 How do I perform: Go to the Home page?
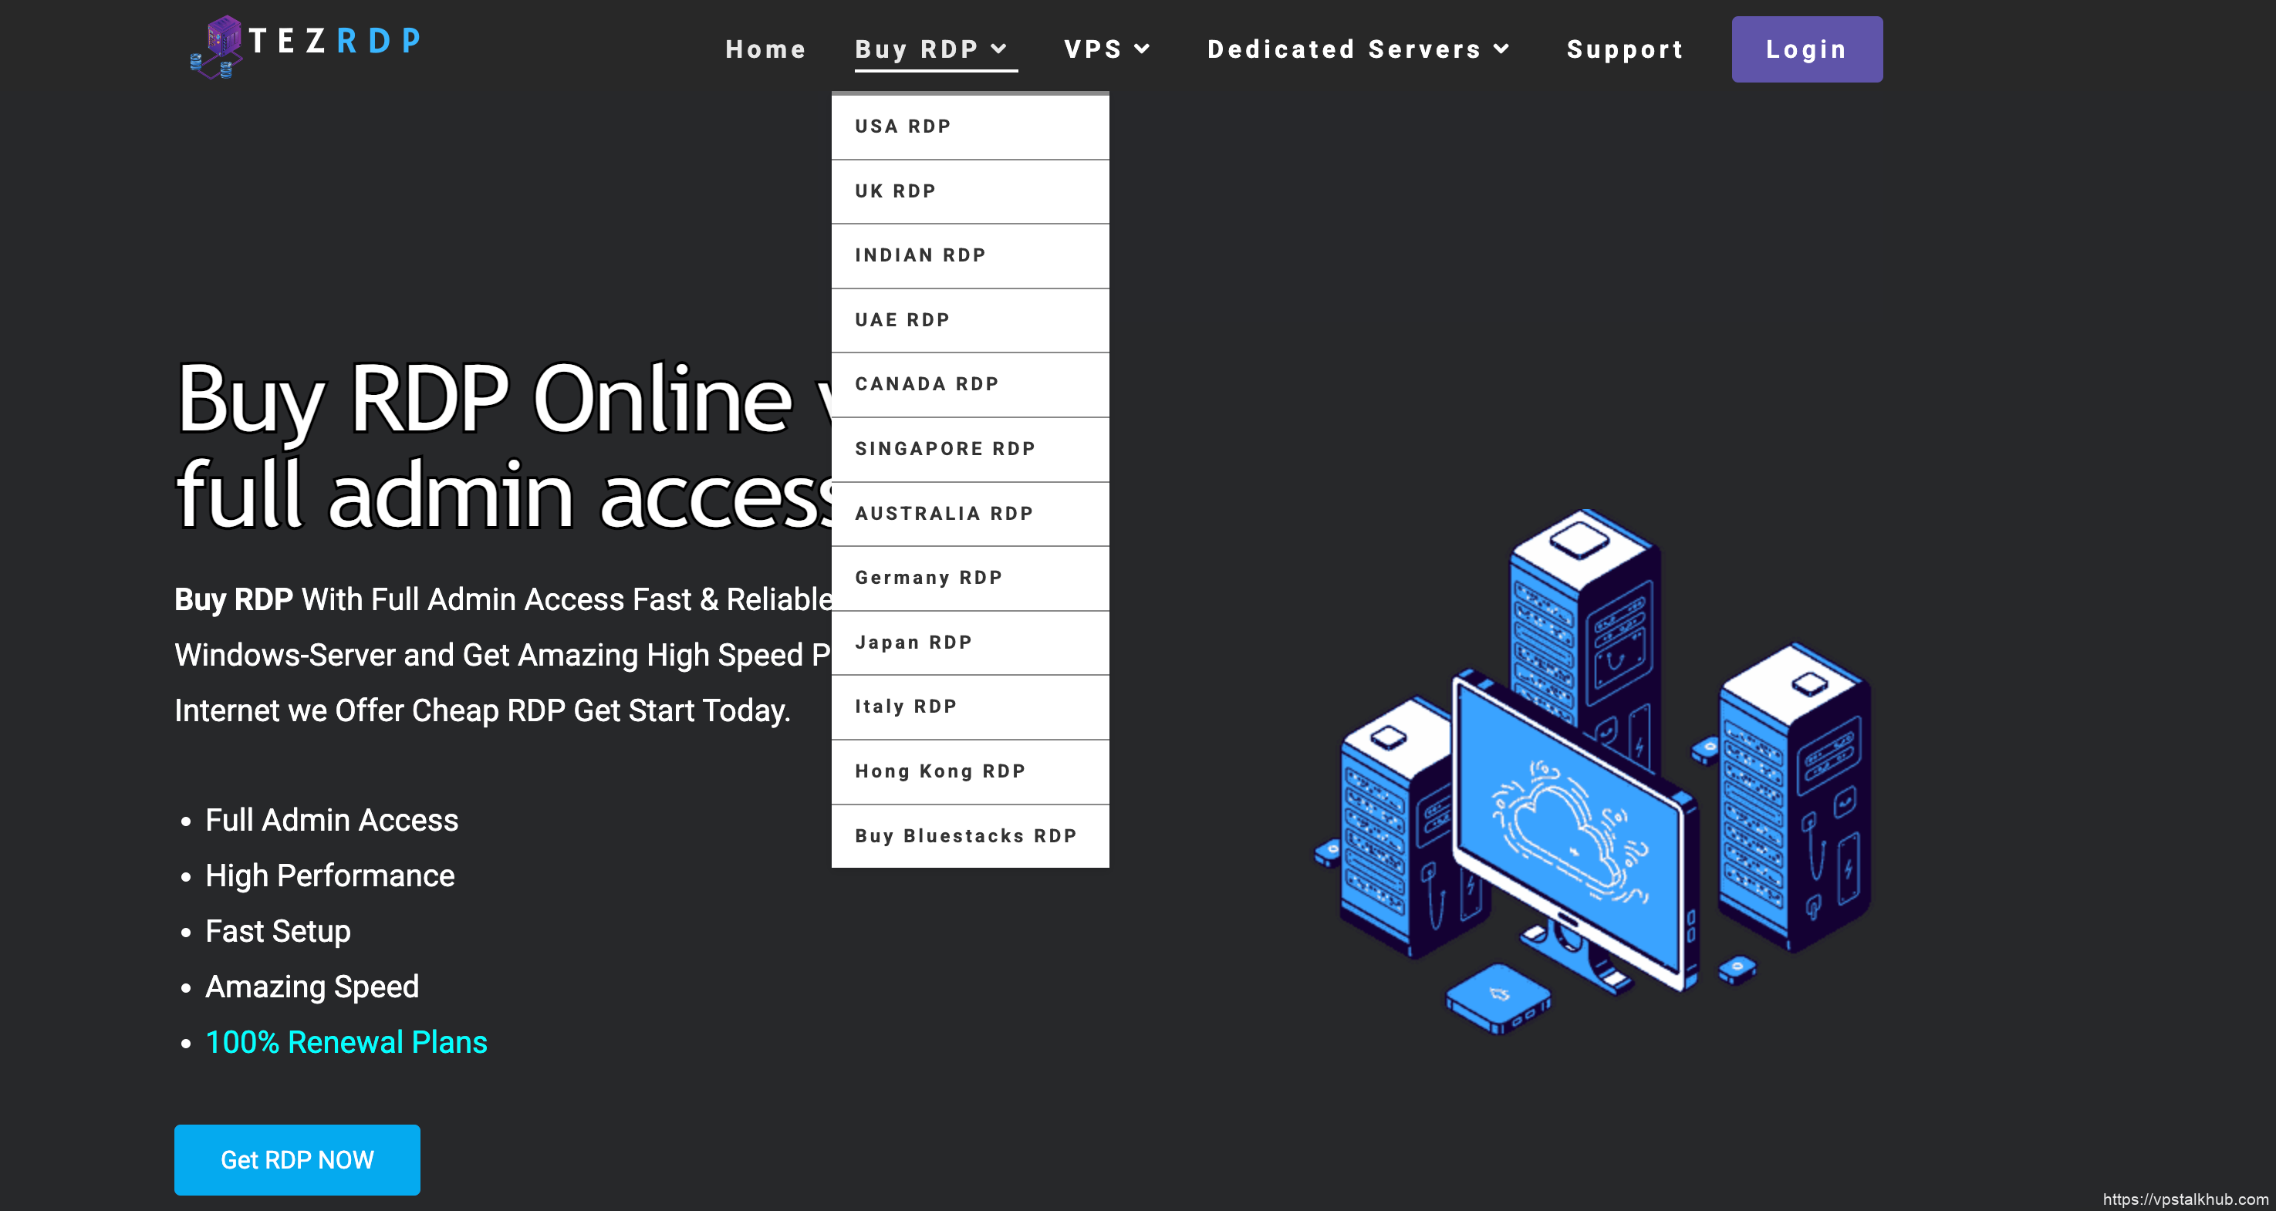765,49
